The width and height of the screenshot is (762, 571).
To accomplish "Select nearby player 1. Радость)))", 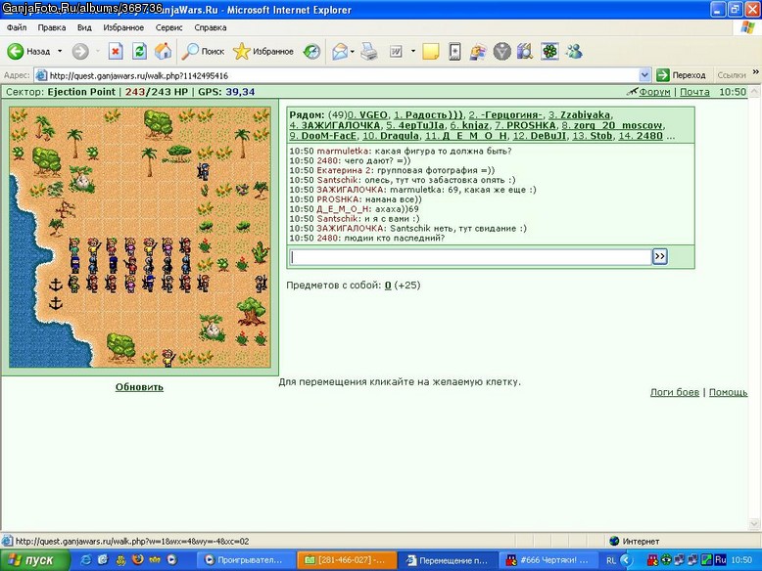I will (x=428, y=115).
